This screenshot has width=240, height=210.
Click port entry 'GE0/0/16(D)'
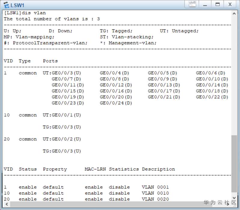pos(116,91)
